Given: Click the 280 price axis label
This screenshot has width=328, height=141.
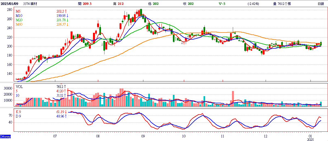Looking at the screenshot, I should pyautogui.click(x=10, y=10).
